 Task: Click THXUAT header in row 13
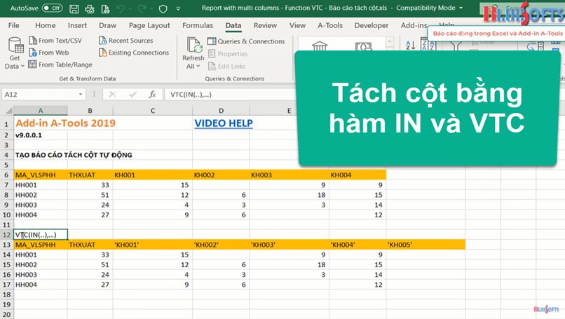pyautogui.click(x=82, y=245)
